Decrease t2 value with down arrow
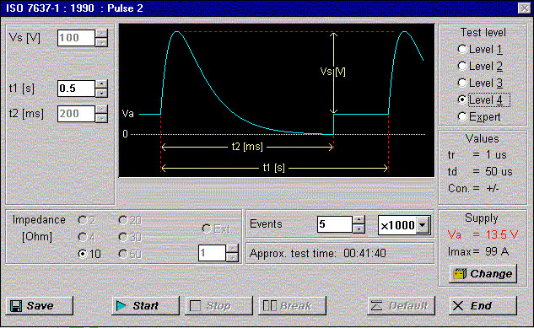534x328 pixels. [101, 118]
